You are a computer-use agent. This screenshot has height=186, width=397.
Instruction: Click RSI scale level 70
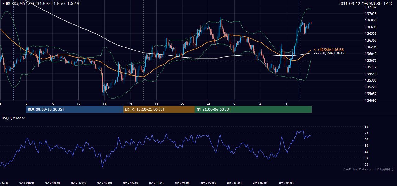click(366, 133)
